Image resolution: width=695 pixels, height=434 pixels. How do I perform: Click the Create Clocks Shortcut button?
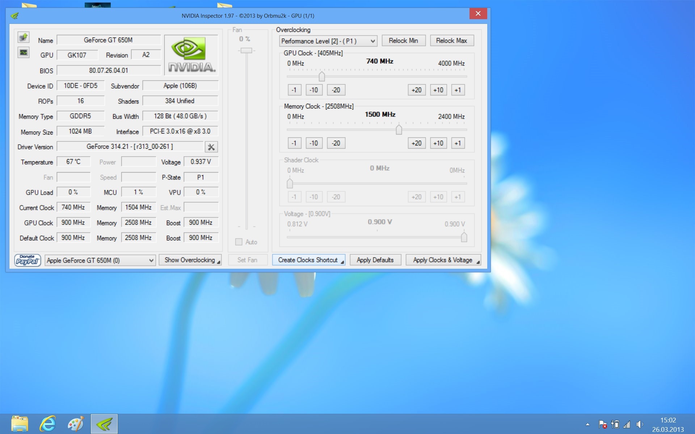point(308,260)
